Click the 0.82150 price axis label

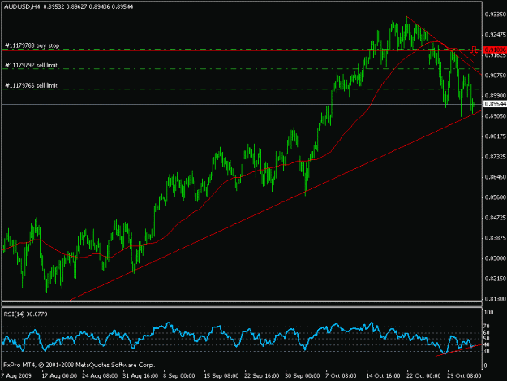tap(496, 279)
